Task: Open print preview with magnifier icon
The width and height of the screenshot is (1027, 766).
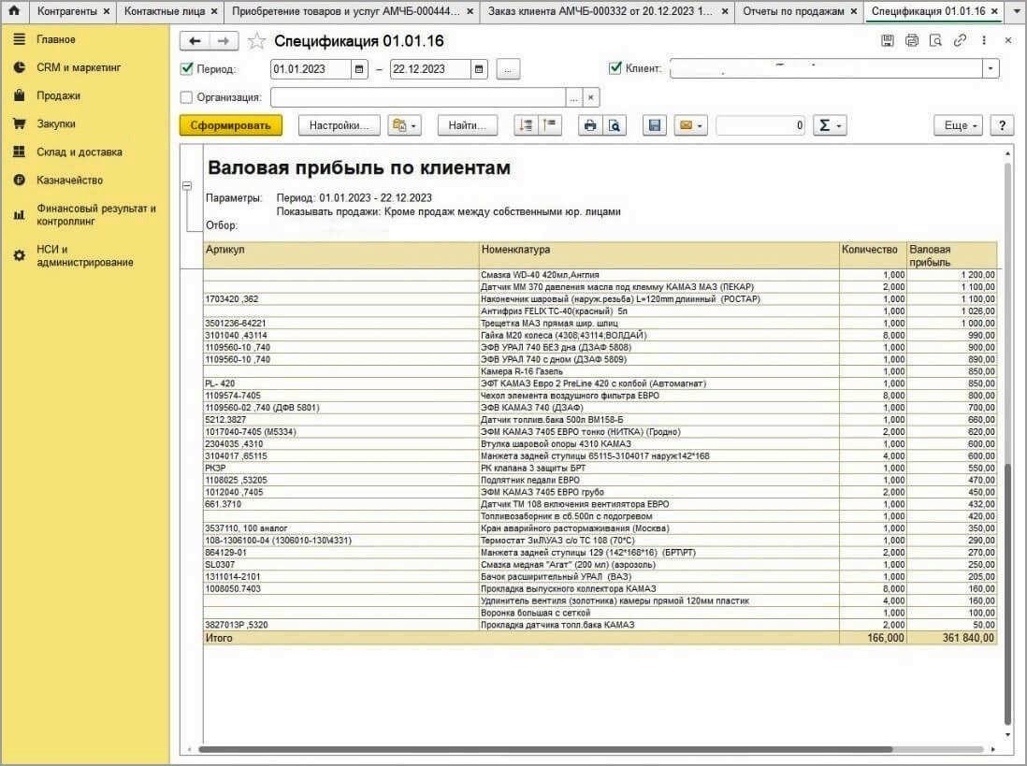Action: tap(615, 125)
